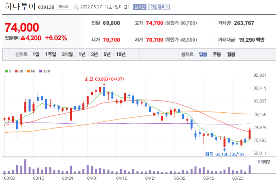
Task: Switch to 월봉 monthly candle chart
Action: [x=231, y=54]
